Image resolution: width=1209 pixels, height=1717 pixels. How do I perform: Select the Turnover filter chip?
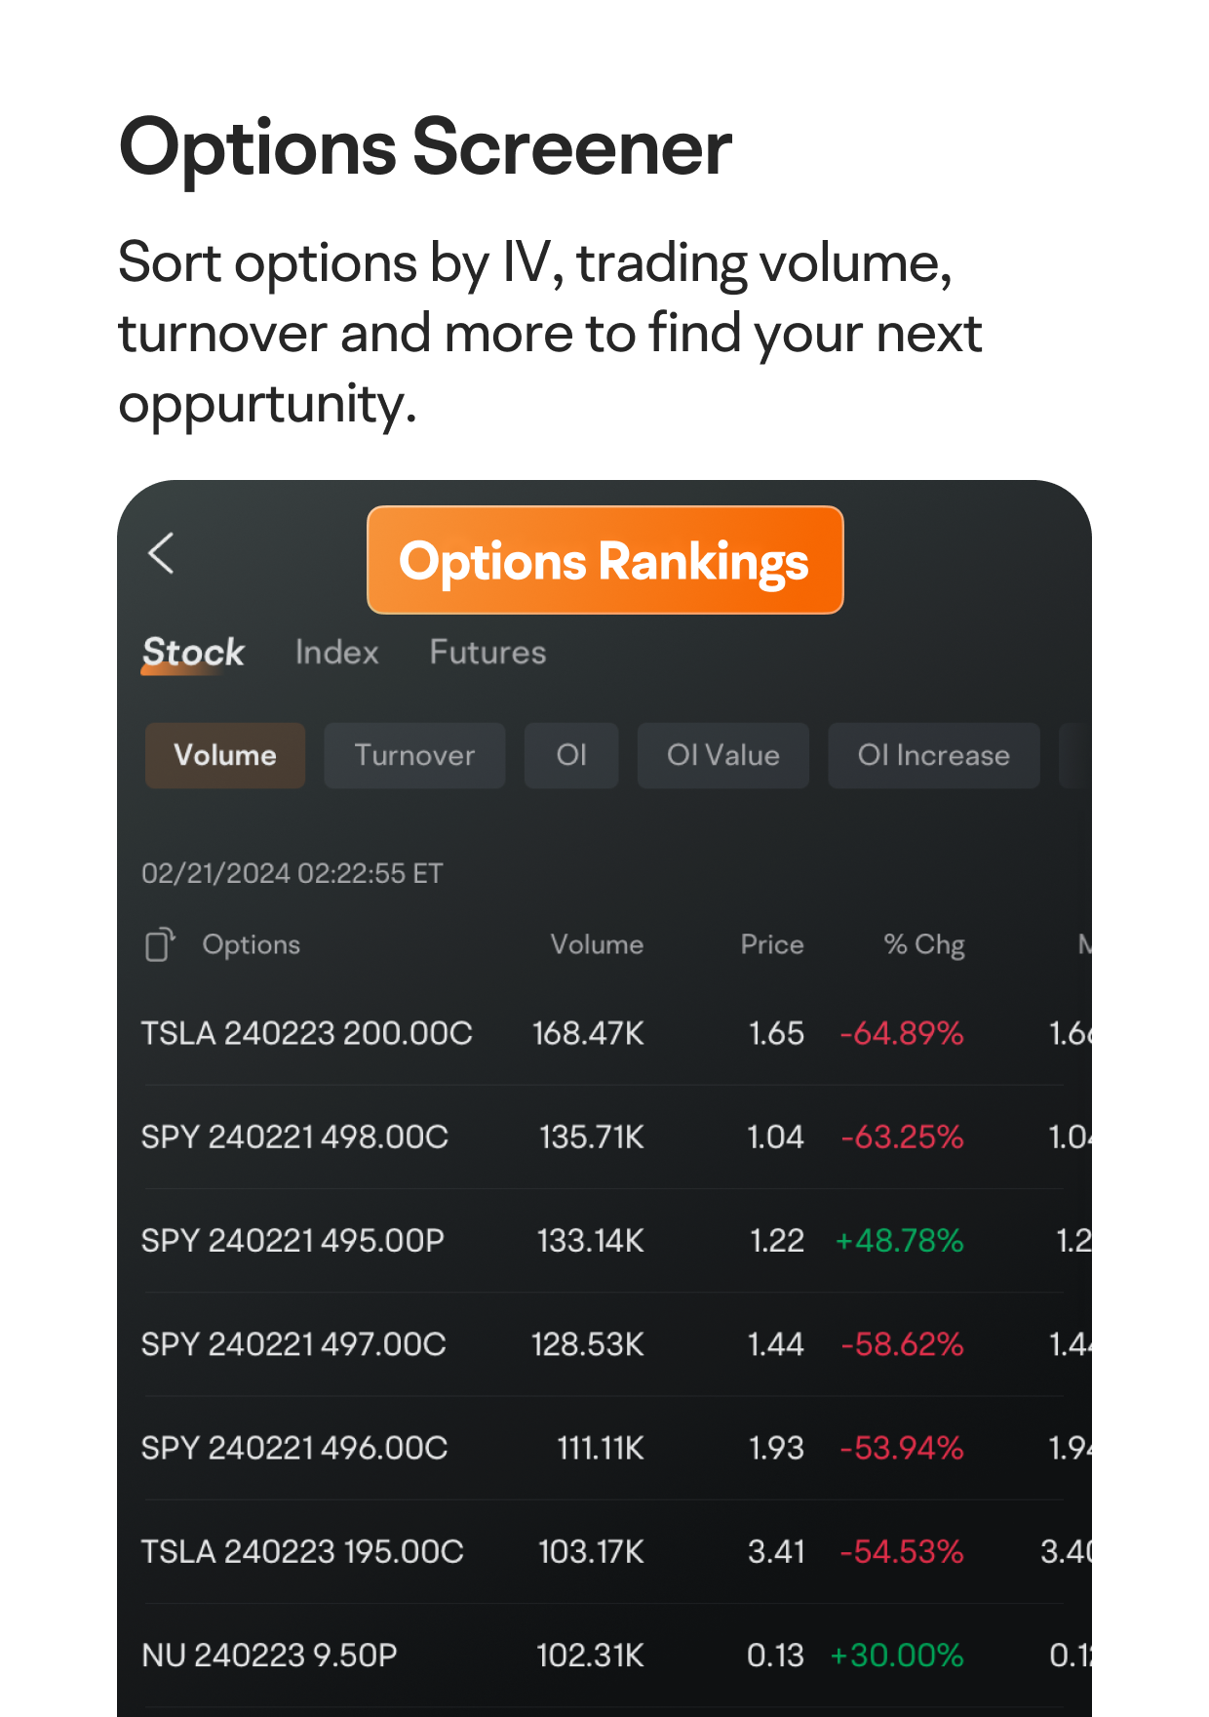coord(414,755)
